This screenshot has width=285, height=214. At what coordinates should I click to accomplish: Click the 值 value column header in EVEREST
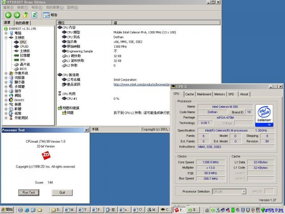166,23
